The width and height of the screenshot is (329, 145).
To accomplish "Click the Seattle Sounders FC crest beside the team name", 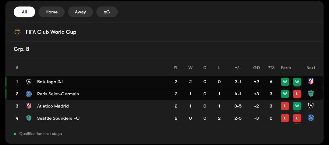I will click(x=29, y=118).
